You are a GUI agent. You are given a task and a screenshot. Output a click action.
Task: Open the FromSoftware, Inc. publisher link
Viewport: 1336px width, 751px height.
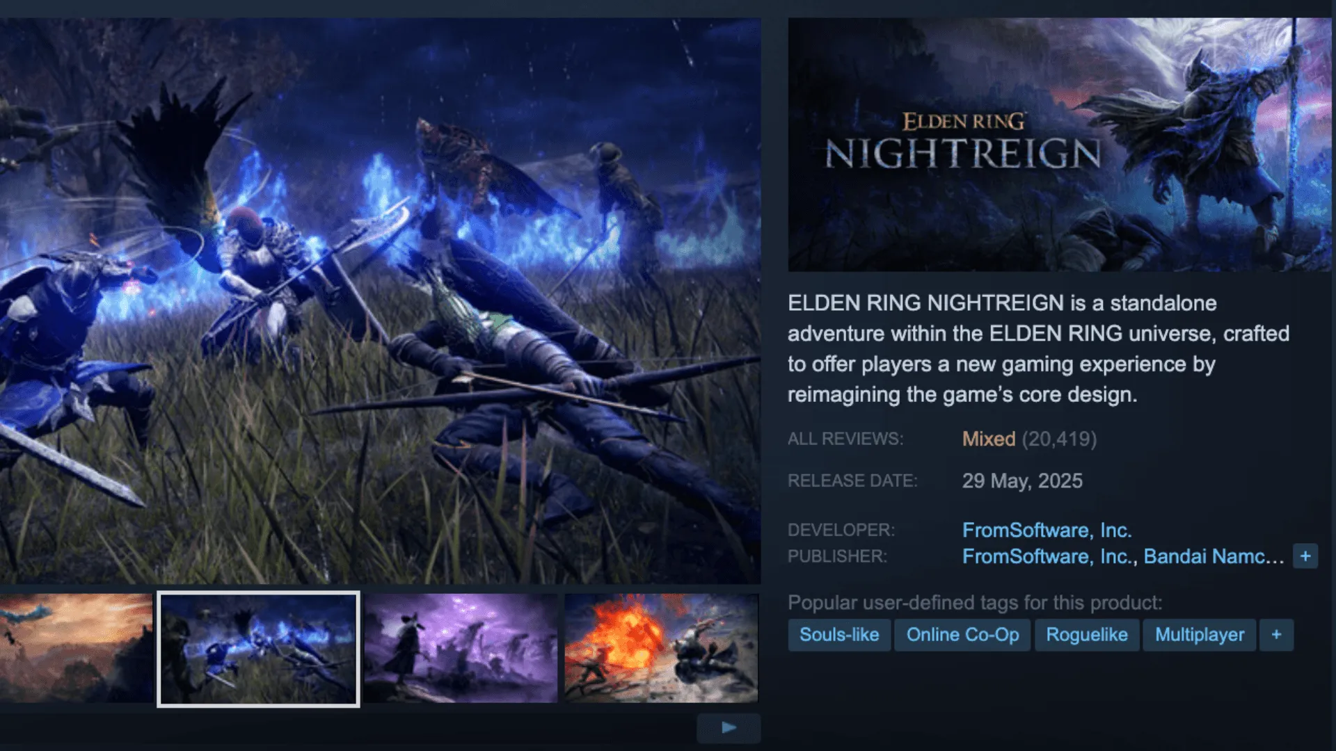coord(1047,556)
